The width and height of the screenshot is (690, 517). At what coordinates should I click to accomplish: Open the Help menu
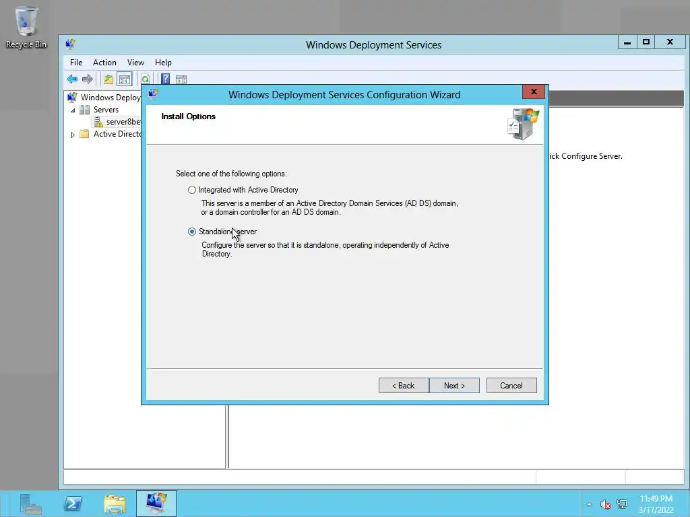pos(163,63)
